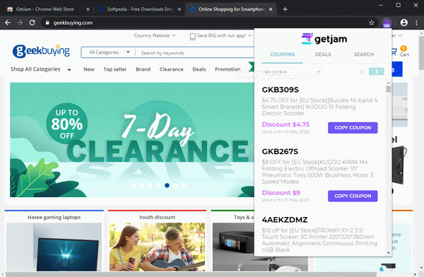The image size is (424, 277).
Task: Reload the geekbuying page
Action: click(32, 23)
